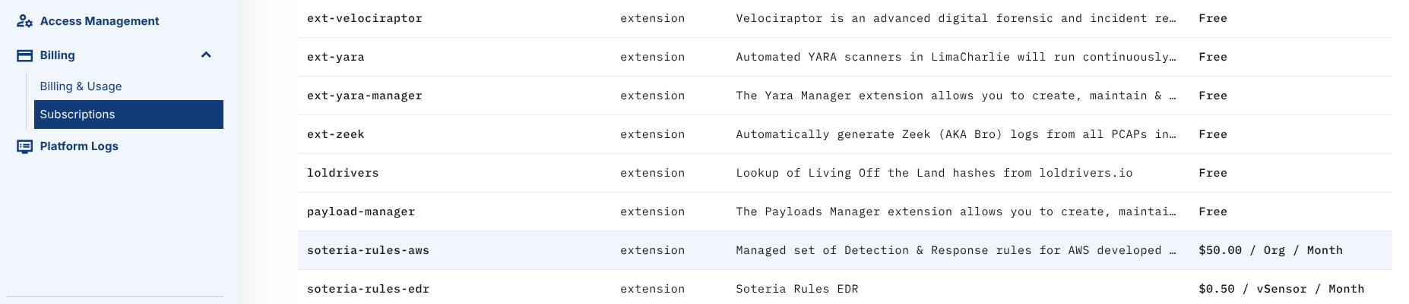Open the Billing & Usage page
The image size is (1409, 304).
coord(81,86)
